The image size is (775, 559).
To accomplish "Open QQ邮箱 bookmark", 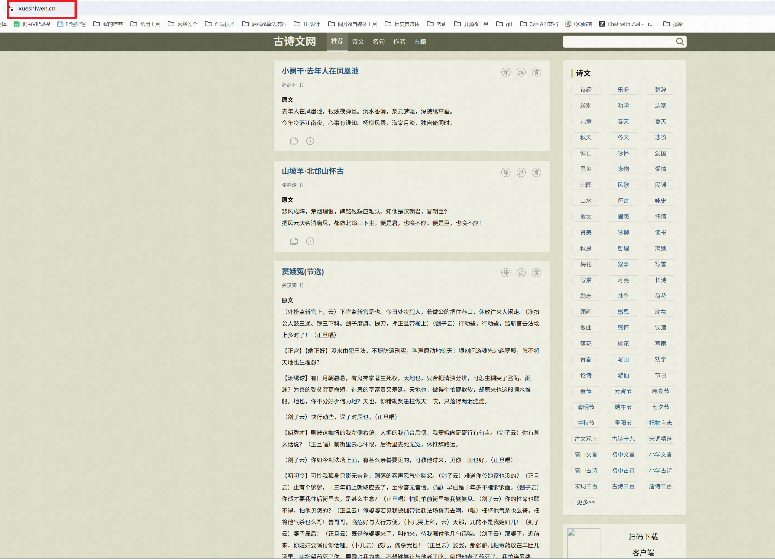I will click(578, 24).
